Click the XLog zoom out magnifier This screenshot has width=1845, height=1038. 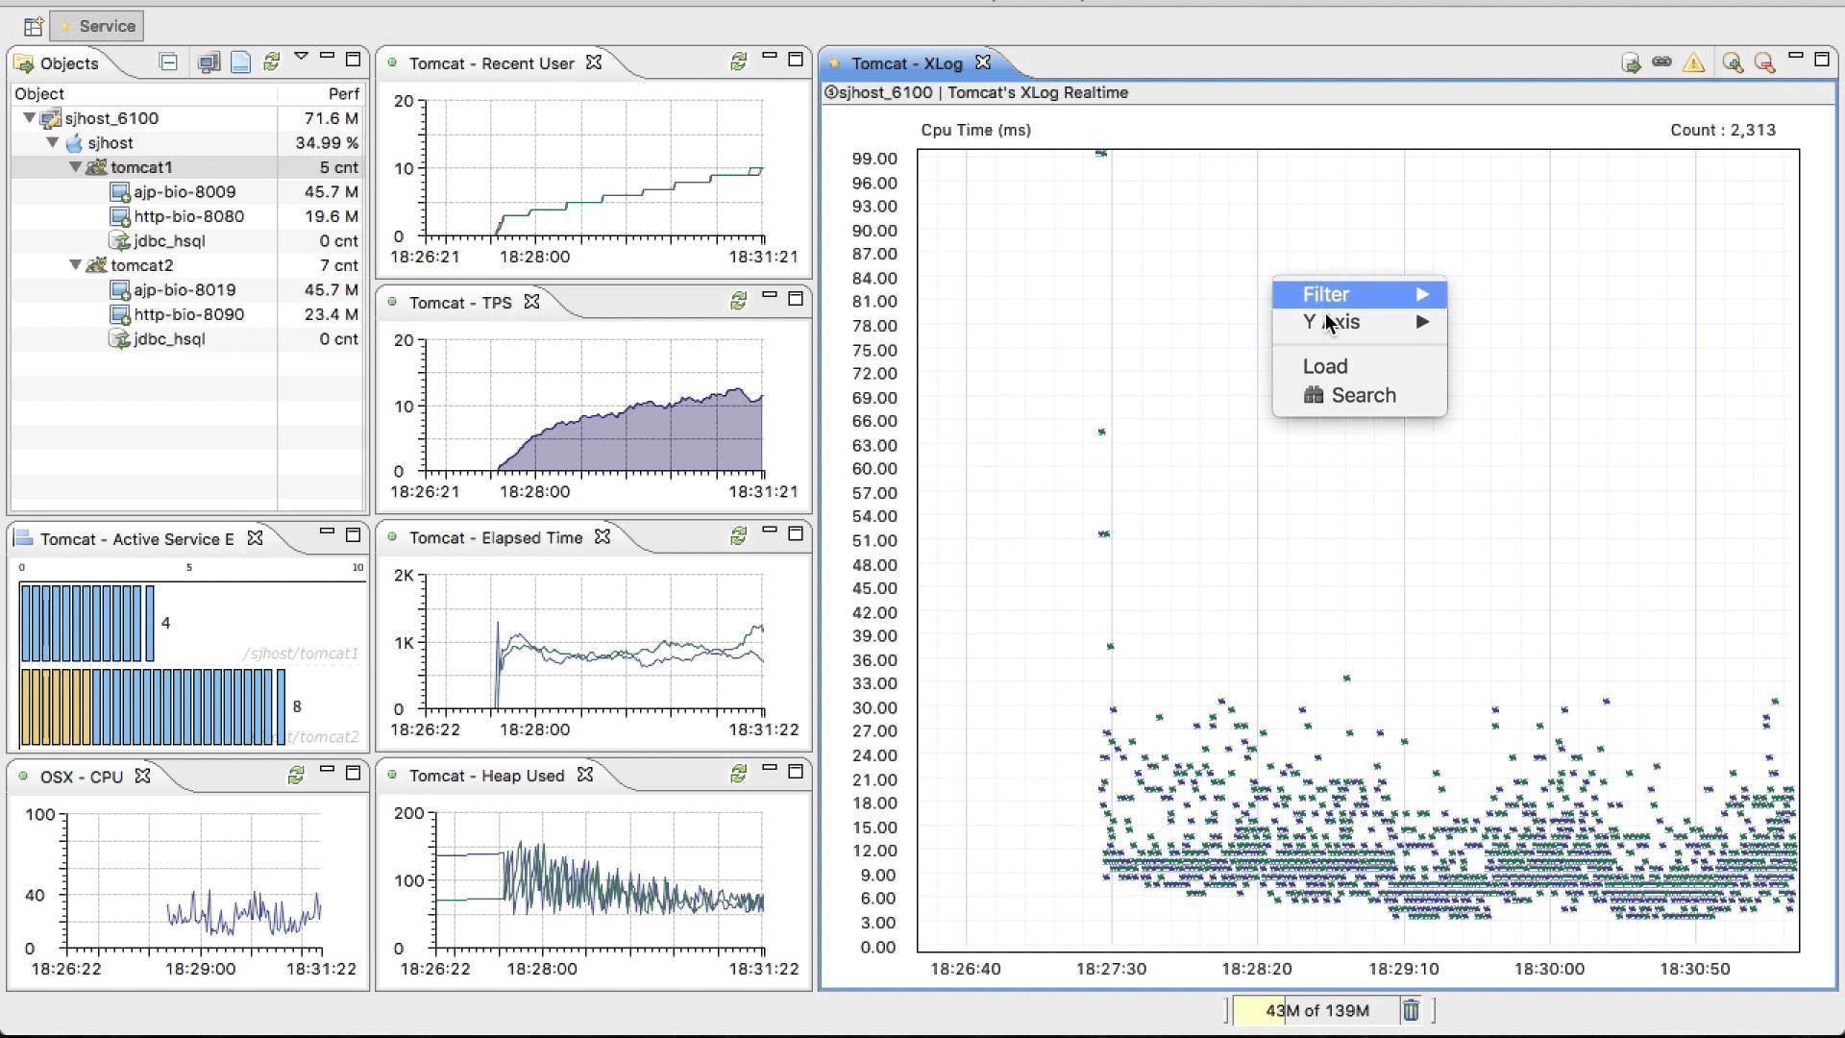tap(1764, 63)
